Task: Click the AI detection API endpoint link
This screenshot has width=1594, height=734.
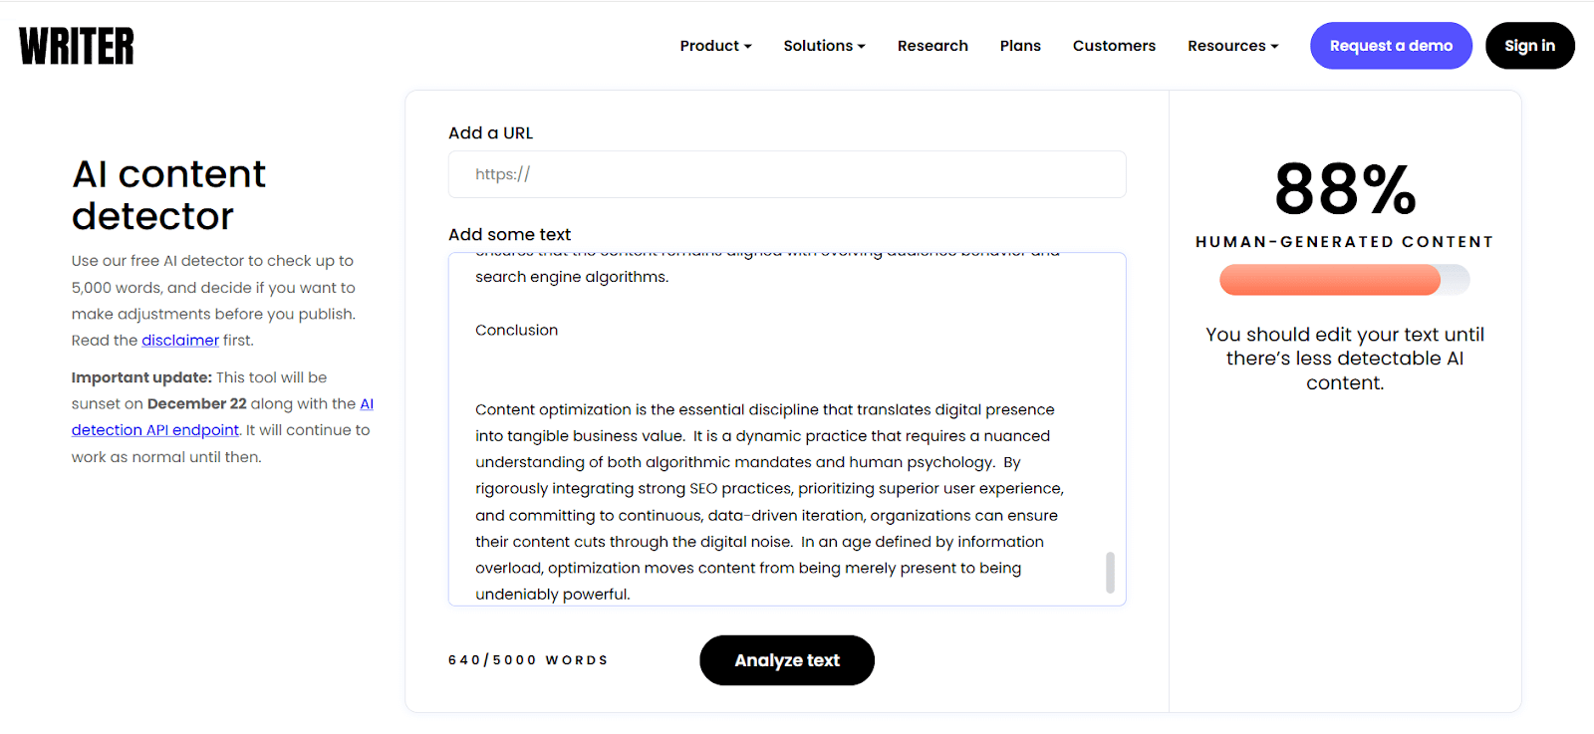Action: coord(154,429)
